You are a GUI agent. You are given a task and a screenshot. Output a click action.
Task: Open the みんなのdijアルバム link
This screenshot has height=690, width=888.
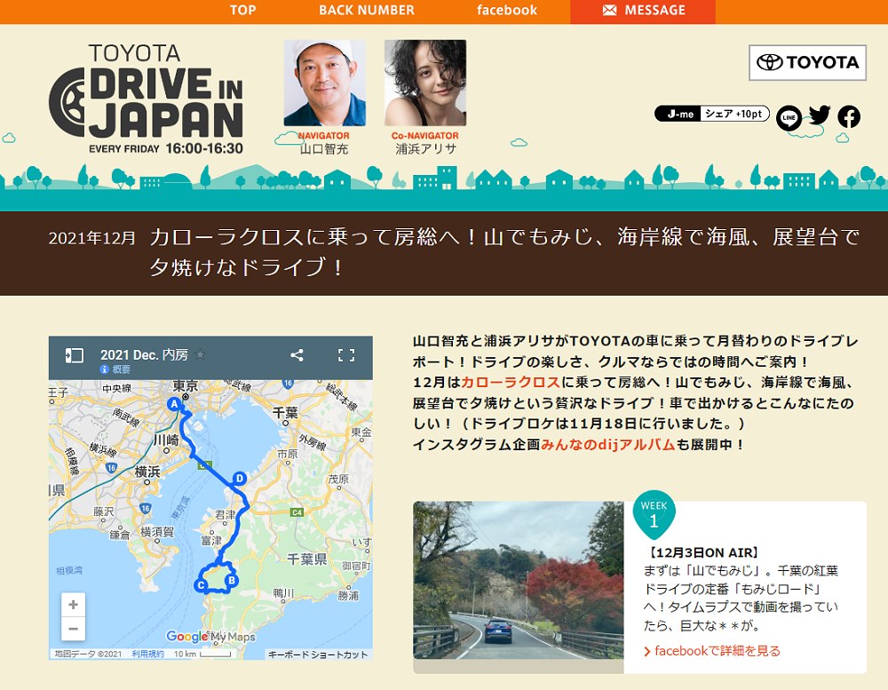pyautogui.click(x=607, y=445)
